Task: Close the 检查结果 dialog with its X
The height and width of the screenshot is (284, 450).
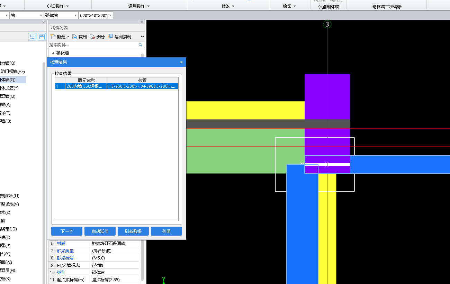Action: point(181,62)
